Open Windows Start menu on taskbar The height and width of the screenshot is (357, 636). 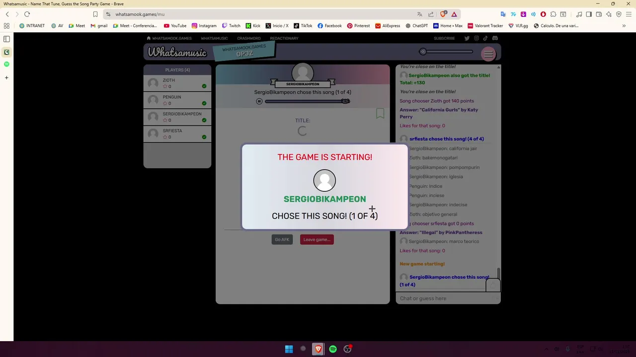pyautogui.click(x=289, y=349)
